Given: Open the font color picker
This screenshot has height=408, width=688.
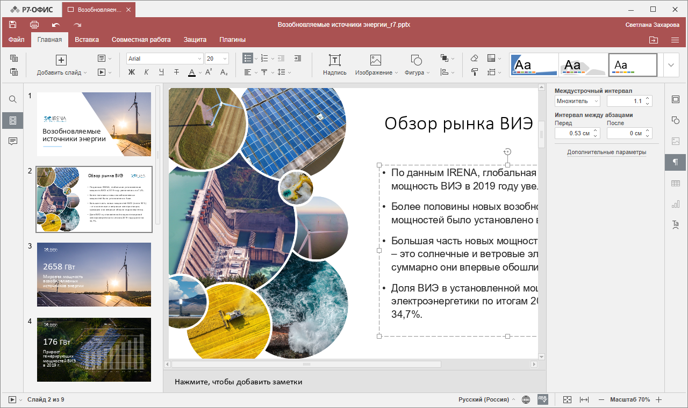Looking at the screenshot, I should click(200, 72).
